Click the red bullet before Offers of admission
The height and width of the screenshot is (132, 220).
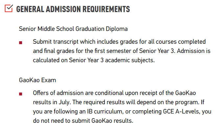coord(21,94)
